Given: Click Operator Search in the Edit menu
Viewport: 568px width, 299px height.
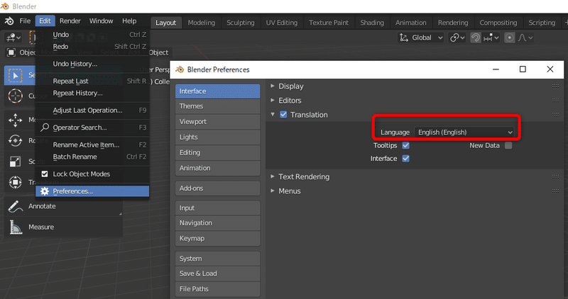Looking at the screenshot, I should point(80,128).
